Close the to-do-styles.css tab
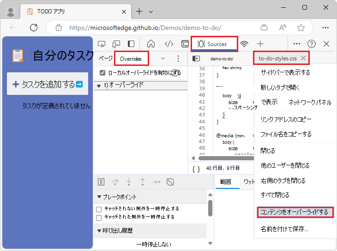 [303, 58]
